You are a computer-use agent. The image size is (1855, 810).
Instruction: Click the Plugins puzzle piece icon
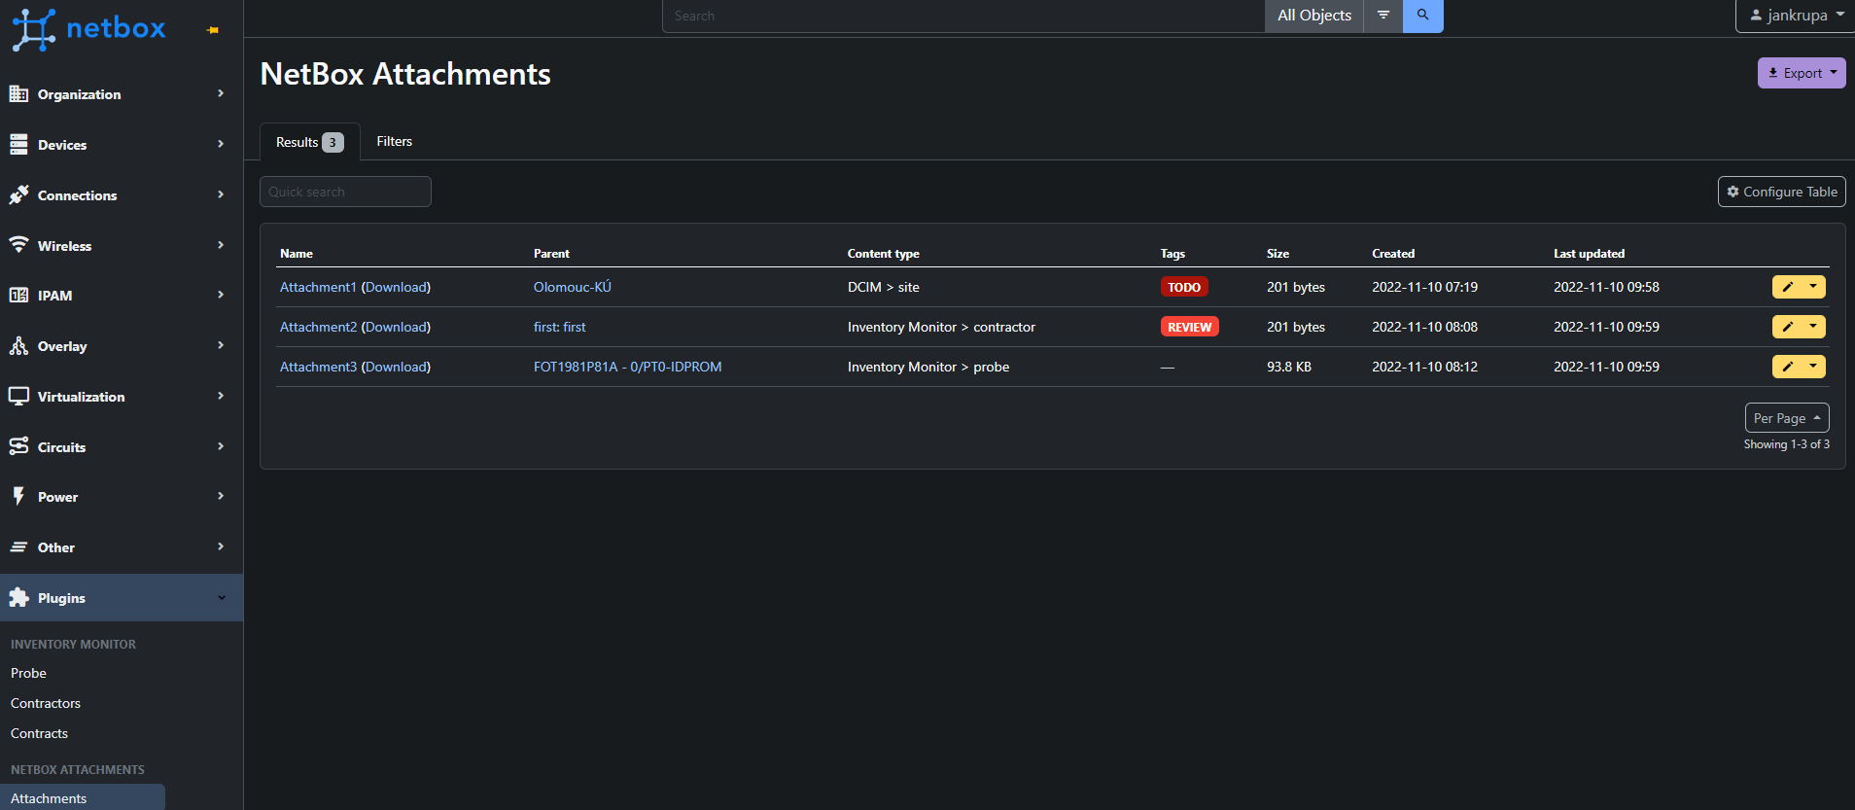point(18,597)
